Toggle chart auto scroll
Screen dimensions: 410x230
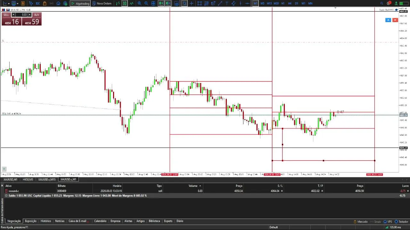tap(161, 3)
